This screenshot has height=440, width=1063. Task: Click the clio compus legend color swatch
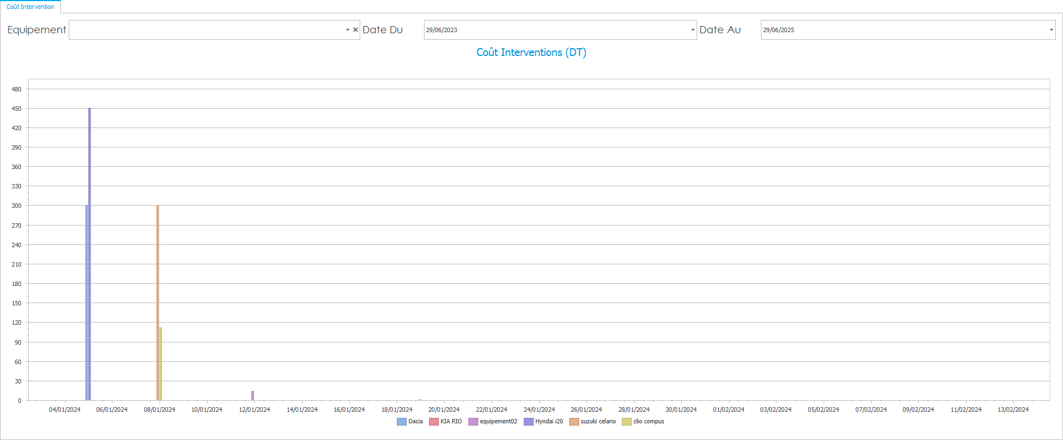pyautogui.click(x=627, y=422)
